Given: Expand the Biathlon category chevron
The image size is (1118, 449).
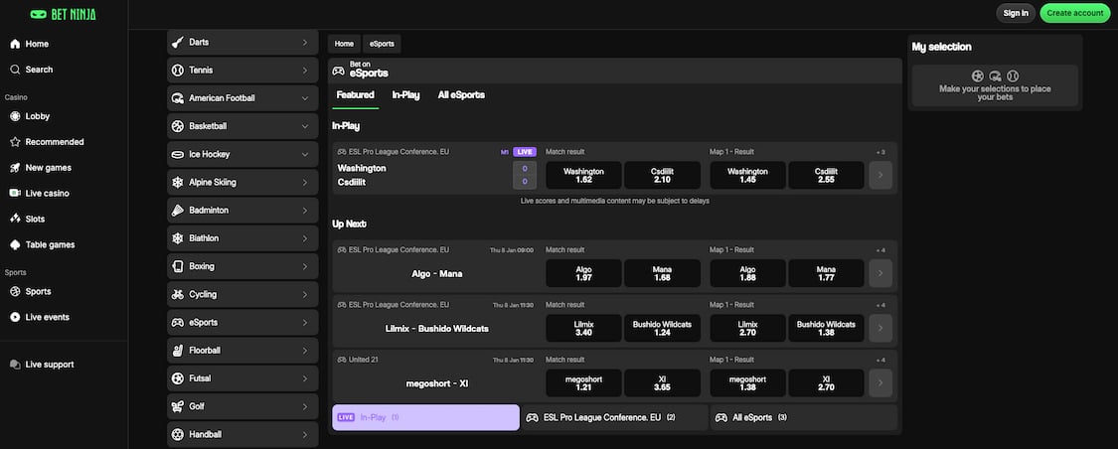Looking at the screenshot, I should point(304,238).
